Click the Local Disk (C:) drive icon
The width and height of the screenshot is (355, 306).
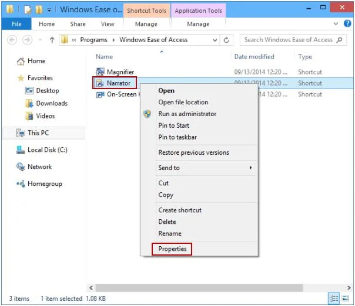tap(21, 150)
